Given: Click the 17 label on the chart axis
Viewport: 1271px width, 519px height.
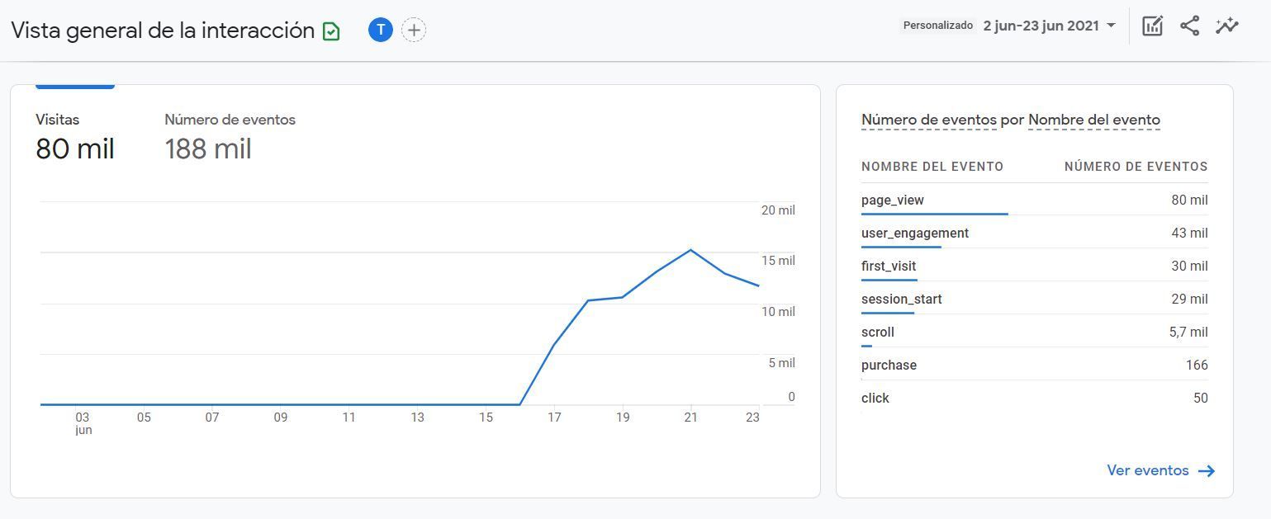Looking at the screenshot, I should tap(554, 418).
